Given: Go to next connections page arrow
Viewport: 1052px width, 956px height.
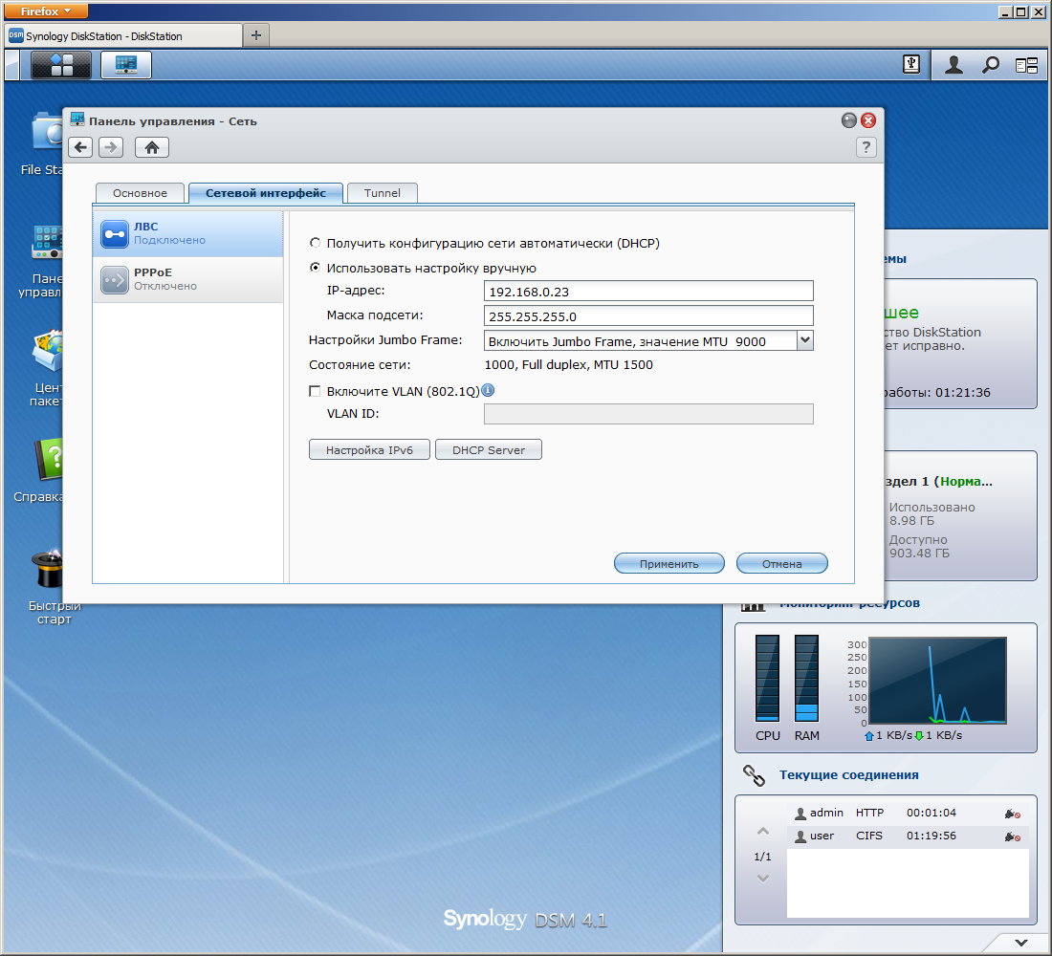Looking at the screenshot, I should [x=763, y=879].
